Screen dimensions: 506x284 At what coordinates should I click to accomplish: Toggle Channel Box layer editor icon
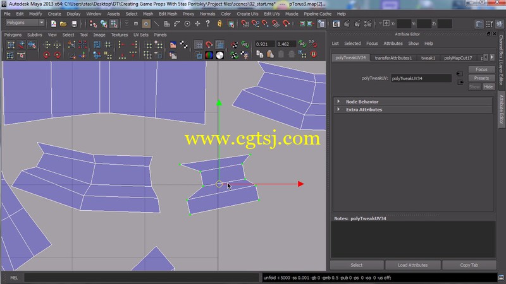(500, 24)
